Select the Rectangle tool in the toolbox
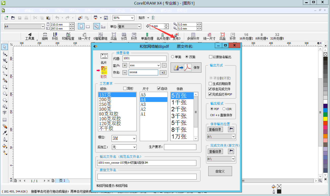The image size is (330, 196). coord(5,87)
